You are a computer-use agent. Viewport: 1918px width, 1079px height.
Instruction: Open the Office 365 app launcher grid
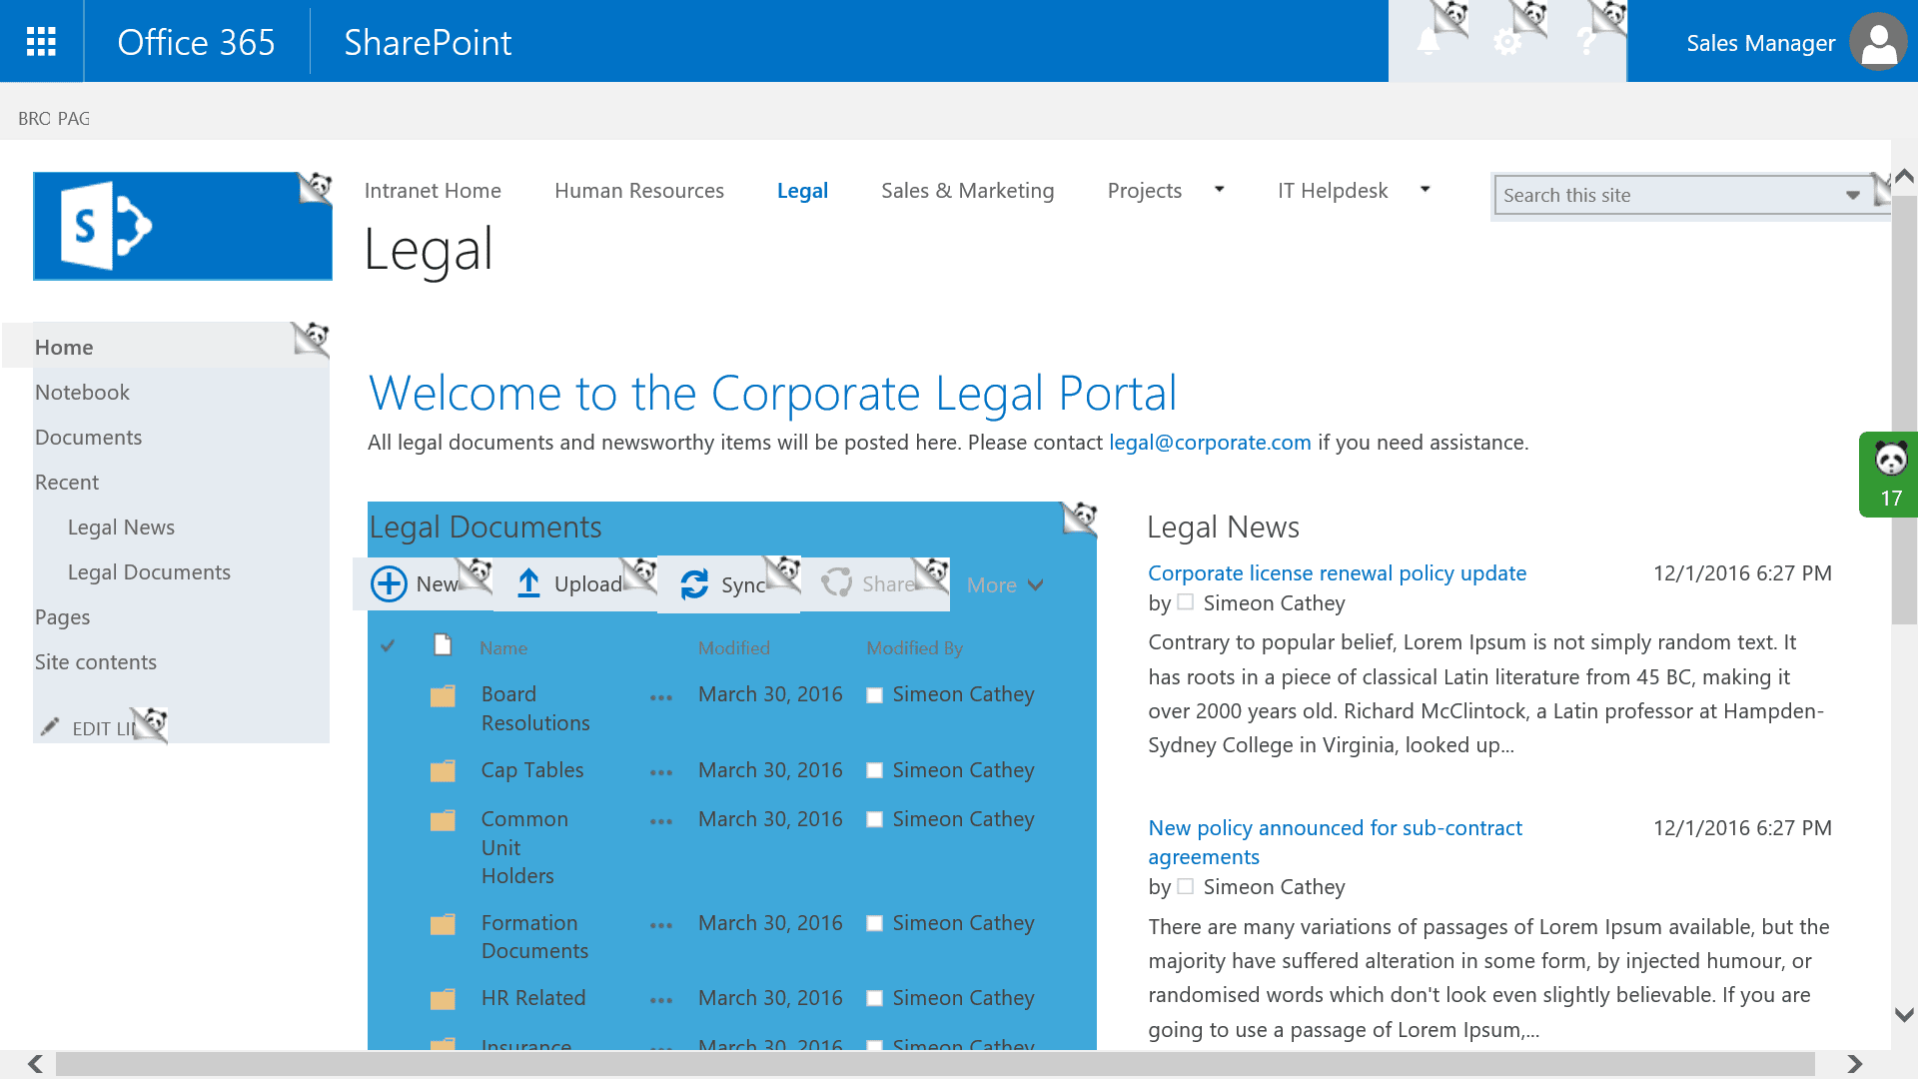pos(41,41)
